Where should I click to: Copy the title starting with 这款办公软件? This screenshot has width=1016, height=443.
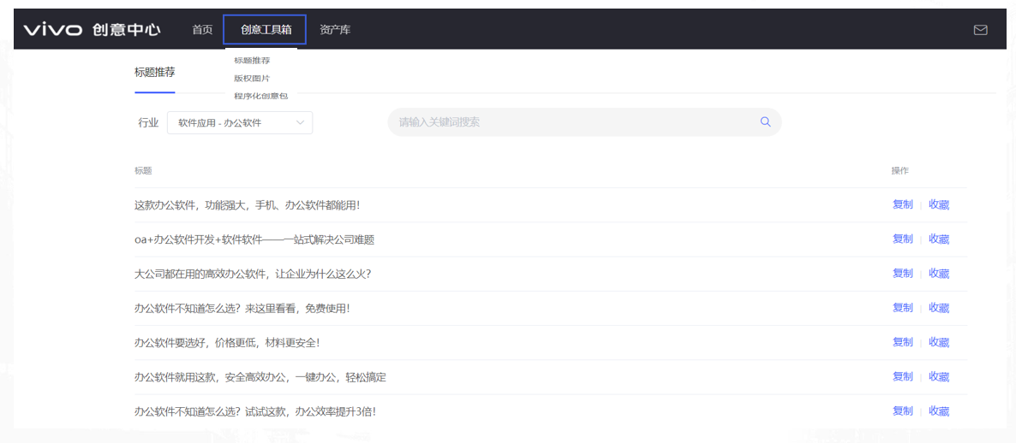click(x=902, y=204)
